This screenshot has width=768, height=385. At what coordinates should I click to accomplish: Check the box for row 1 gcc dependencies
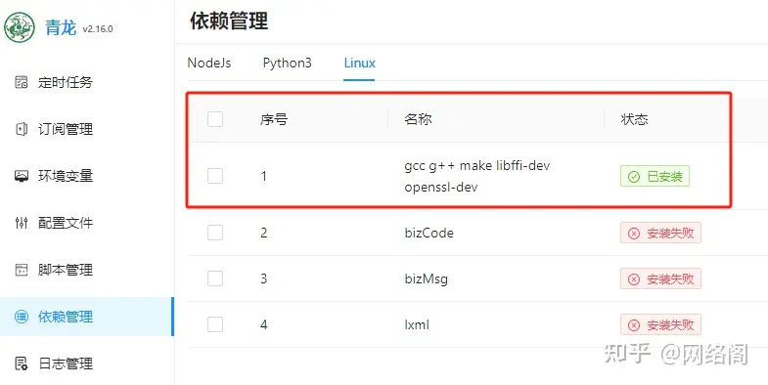[x=215, y=176]
